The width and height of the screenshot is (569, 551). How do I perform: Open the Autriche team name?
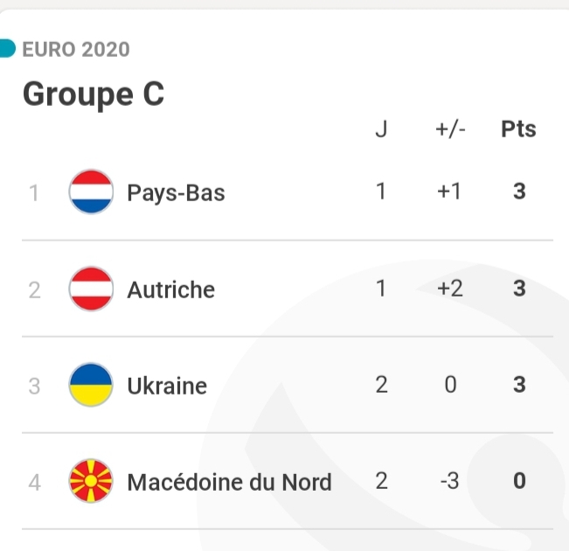tap(170, 289)
